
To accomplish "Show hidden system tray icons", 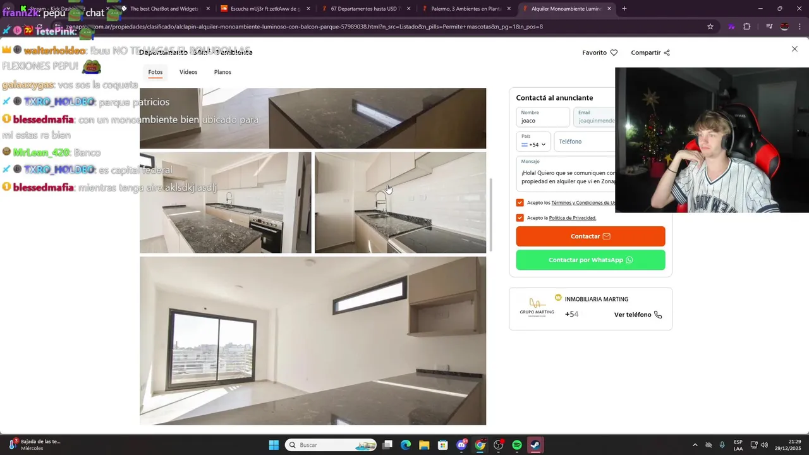I will point(695,445).
